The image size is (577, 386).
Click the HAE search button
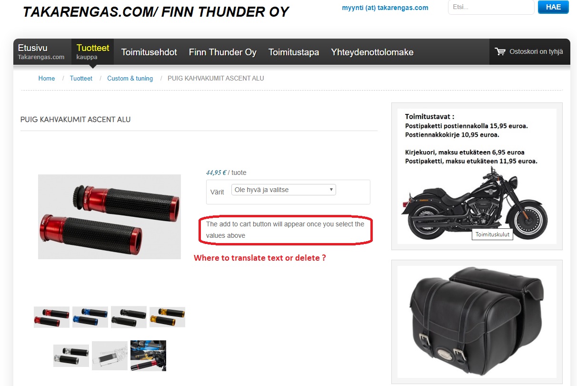point(553,7)
